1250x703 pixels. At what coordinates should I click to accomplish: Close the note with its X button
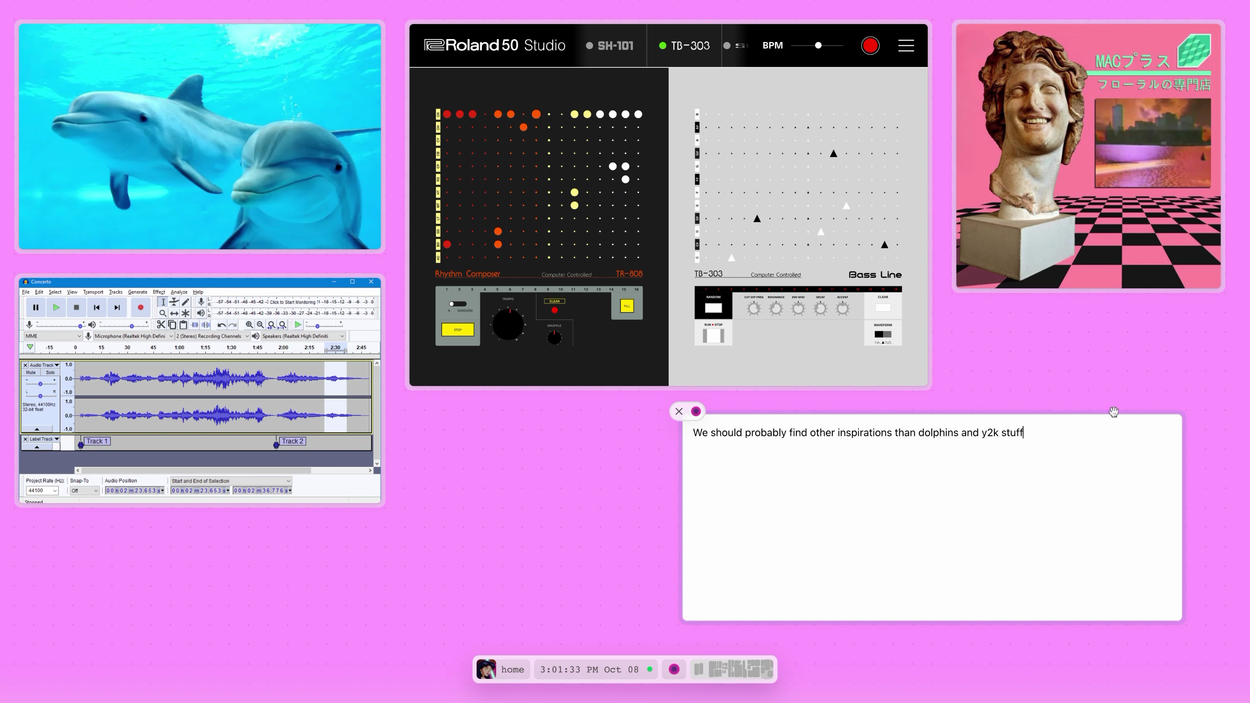(679, 411)
